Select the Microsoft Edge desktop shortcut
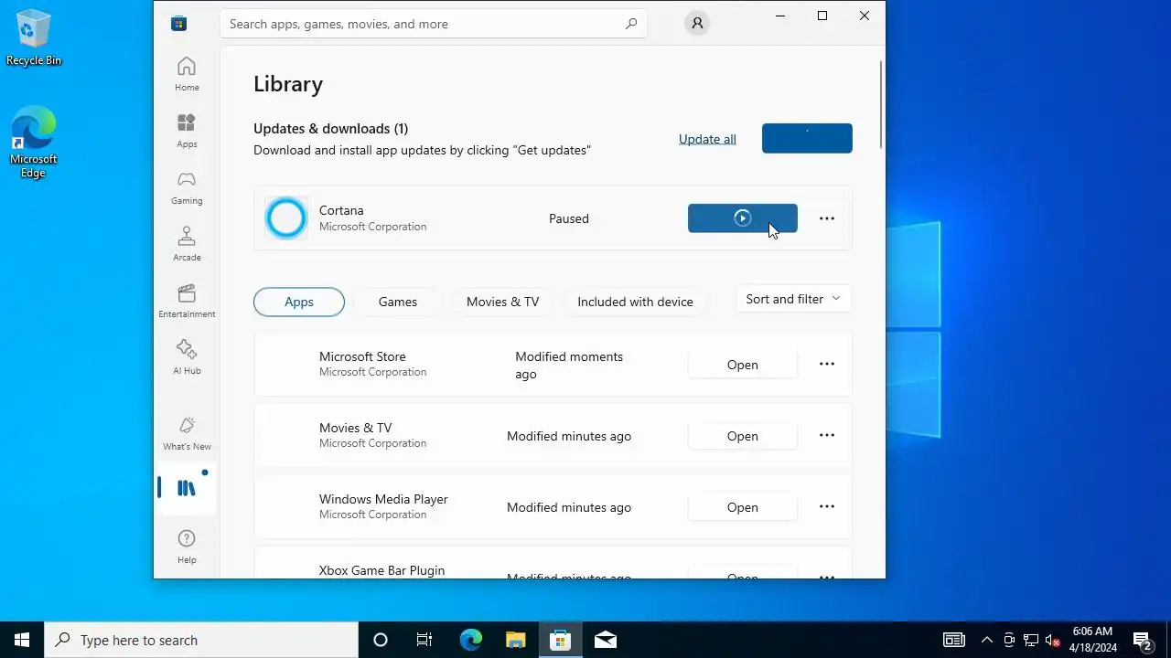 (x=34, y=142)
